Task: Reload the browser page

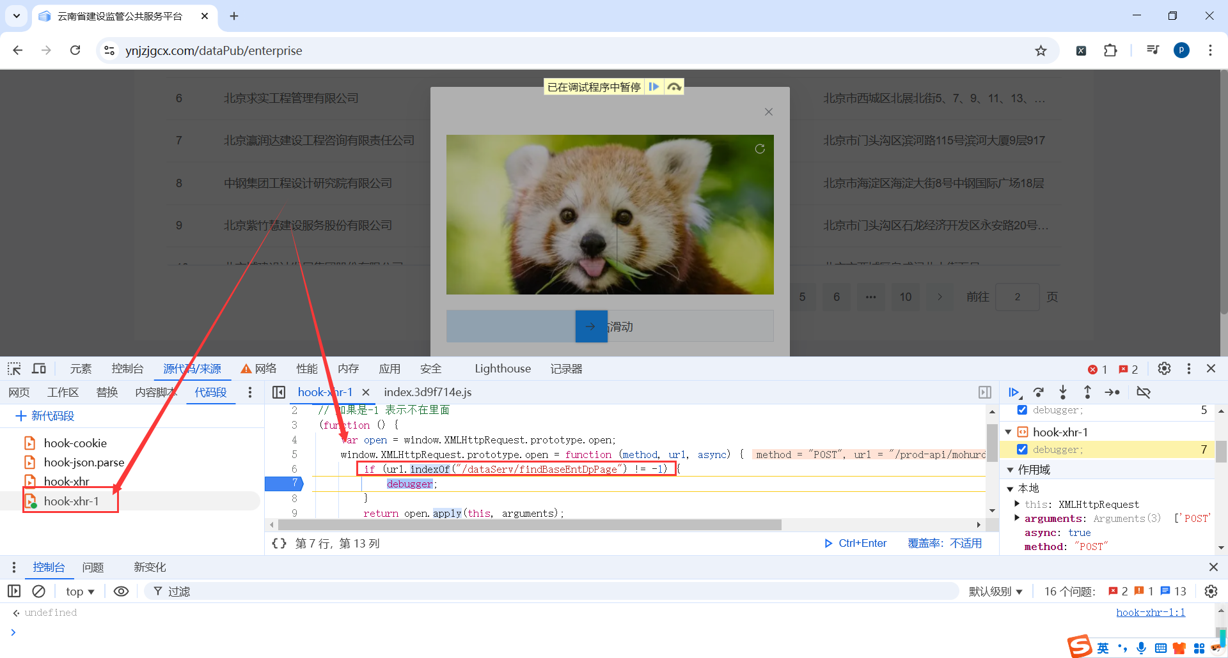Action: click(75, 50)
